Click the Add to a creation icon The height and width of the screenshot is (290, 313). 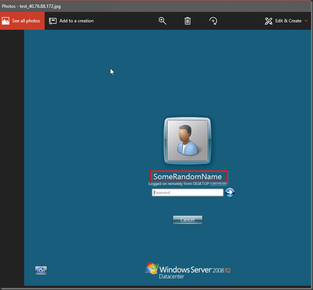click(53, 21)
